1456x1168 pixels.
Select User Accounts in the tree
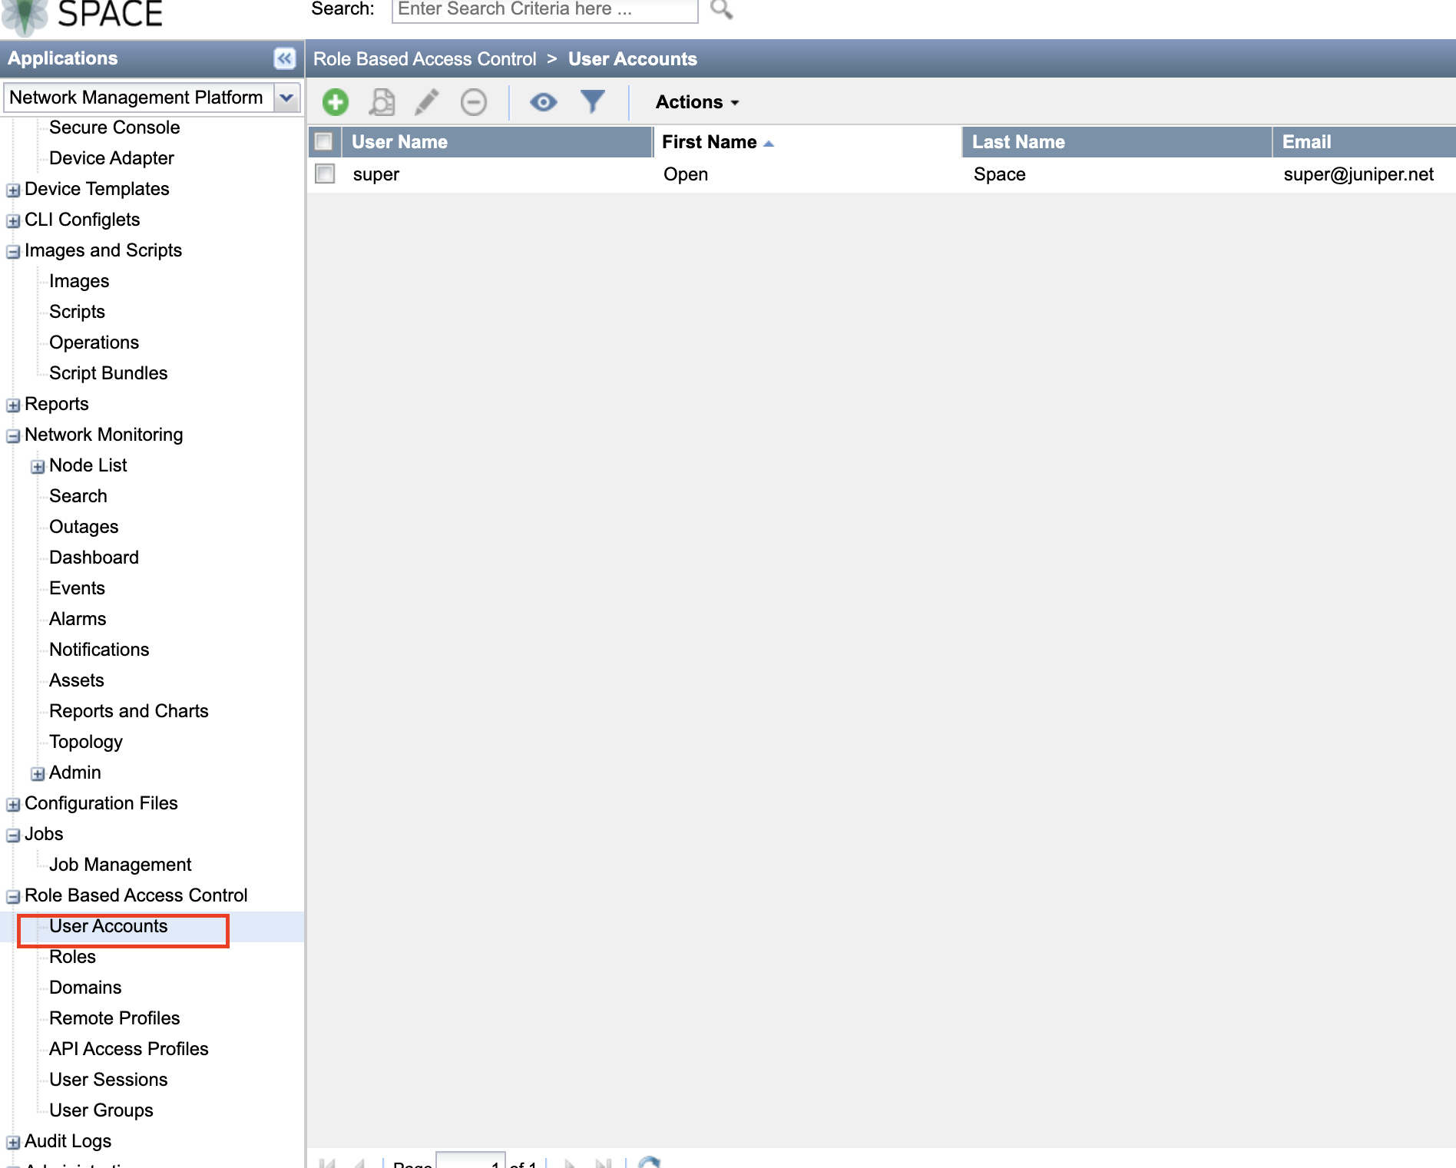coord(108,926)
